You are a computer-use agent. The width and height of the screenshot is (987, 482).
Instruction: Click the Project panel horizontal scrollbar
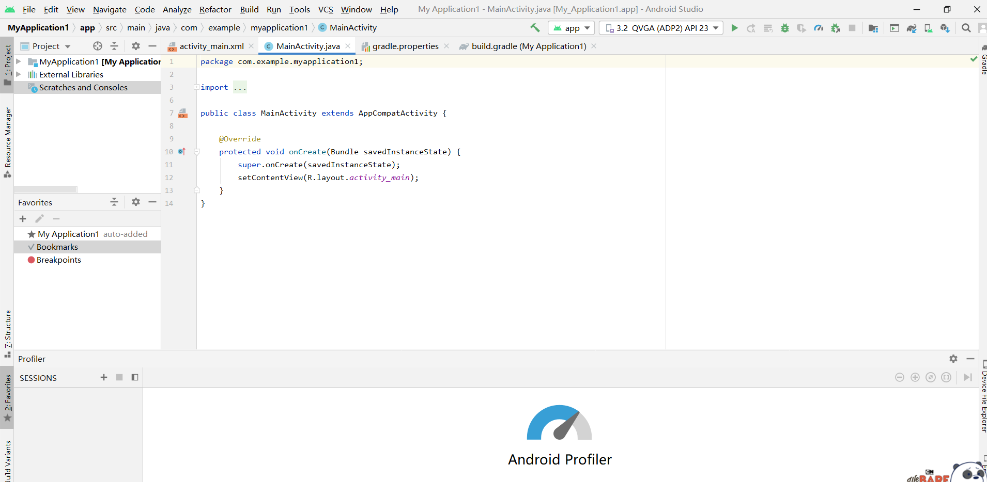pos(45,189)
